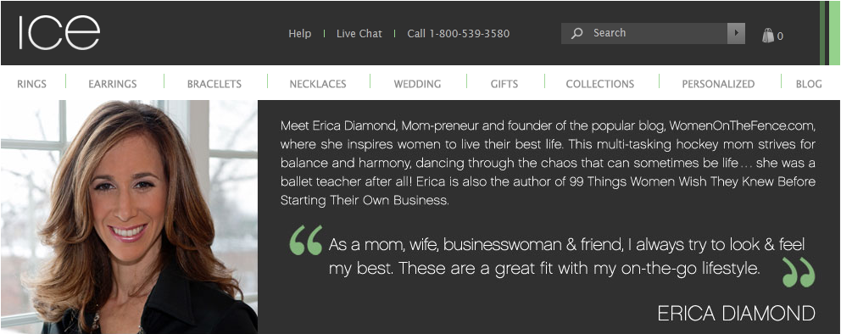This screenshot has height=334, width=841.
Task: Go to the Necklaces category
Action: (x=318, y=84)
